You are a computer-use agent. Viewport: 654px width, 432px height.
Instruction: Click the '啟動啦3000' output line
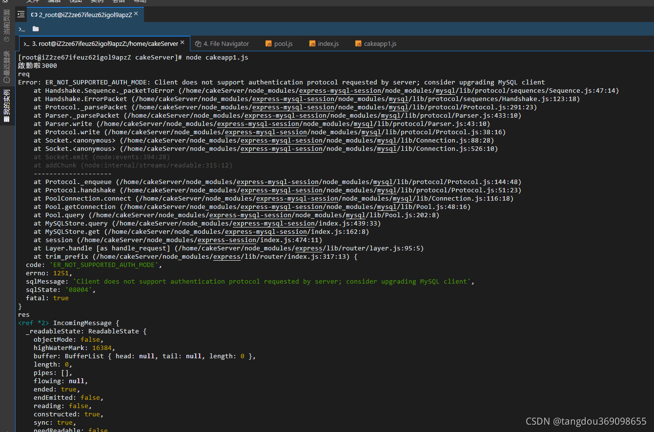38,66
